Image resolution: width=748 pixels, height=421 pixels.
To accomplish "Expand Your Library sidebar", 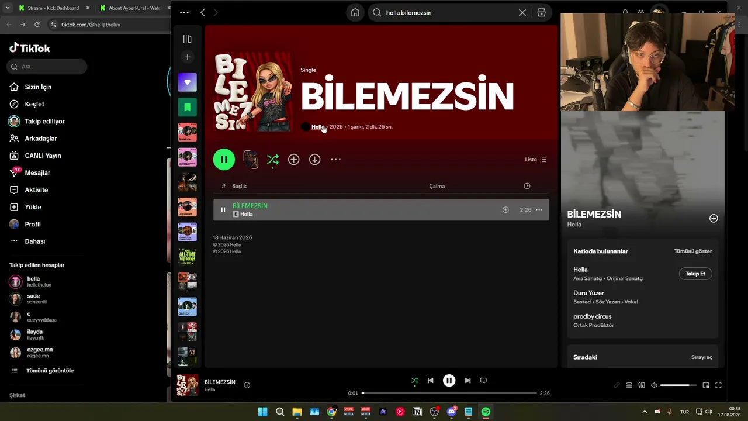I will 187,39.
